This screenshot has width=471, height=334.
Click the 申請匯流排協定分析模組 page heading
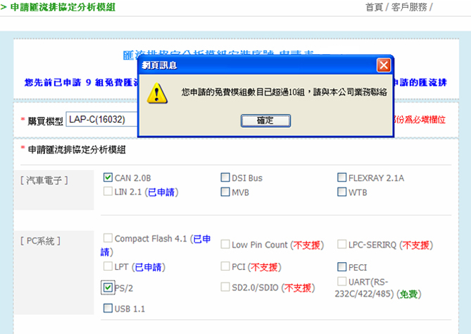click(x=63, y=7)
